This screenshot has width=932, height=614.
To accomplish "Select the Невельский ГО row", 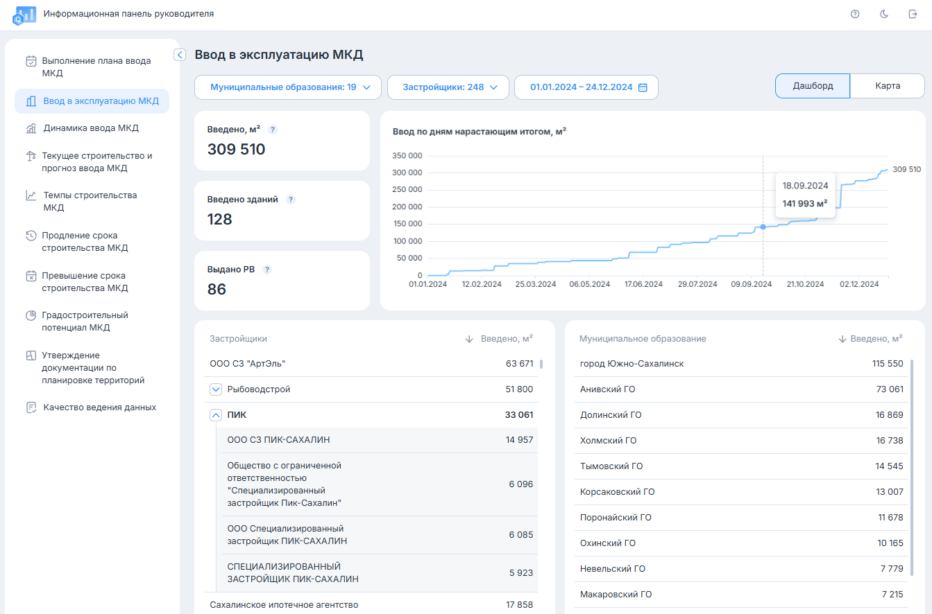I will 741,569.
